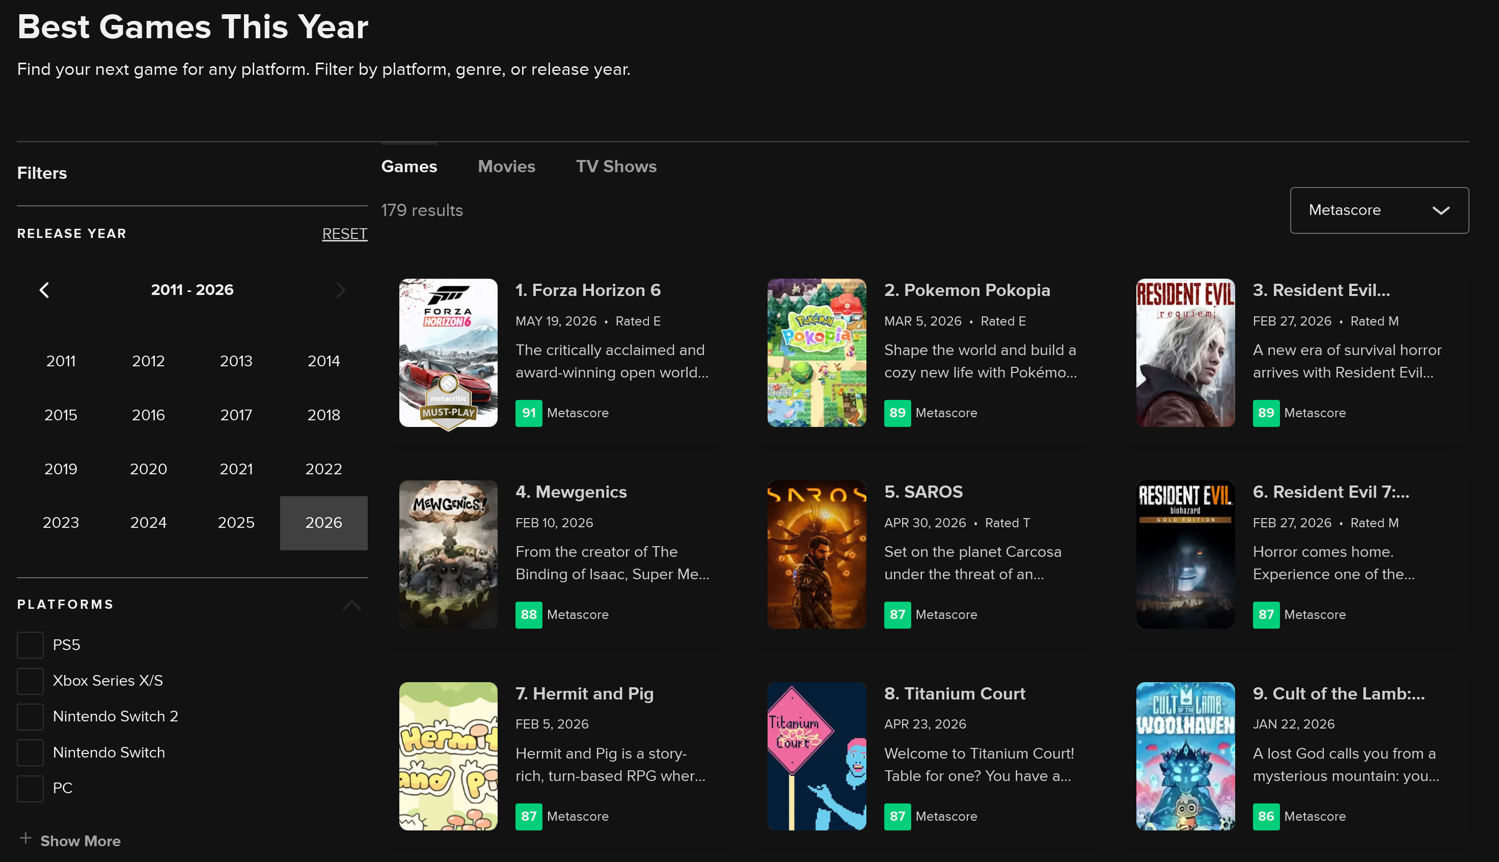Image resolution: width=1499 pixels, height=862 pixels.
Task: Open the Titanium Court cover art
Action: (816, 757)
